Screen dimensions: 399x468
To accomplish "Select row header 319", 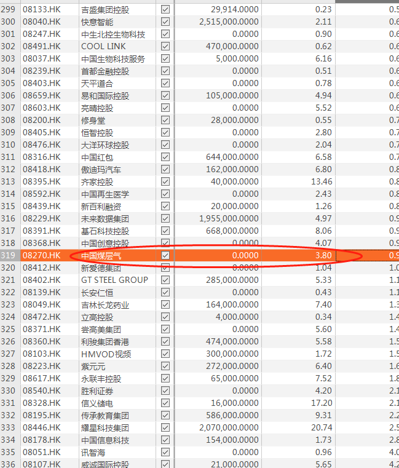I will coord(10,255).
